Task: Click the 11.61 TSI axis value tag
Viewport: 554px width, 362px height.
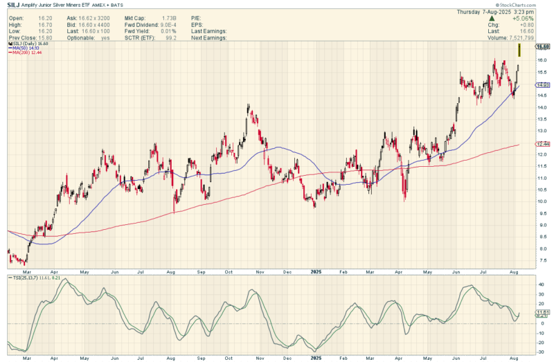Action: coord(544,313)
